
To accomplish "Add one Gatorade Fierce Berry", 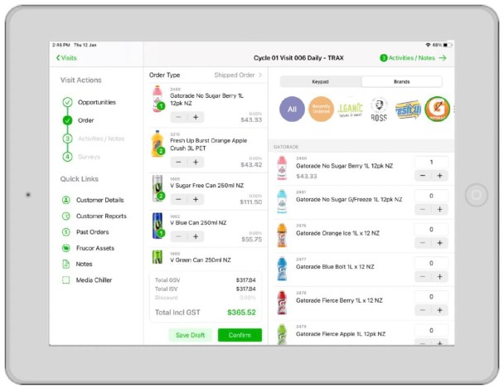I will click(439, 310).
